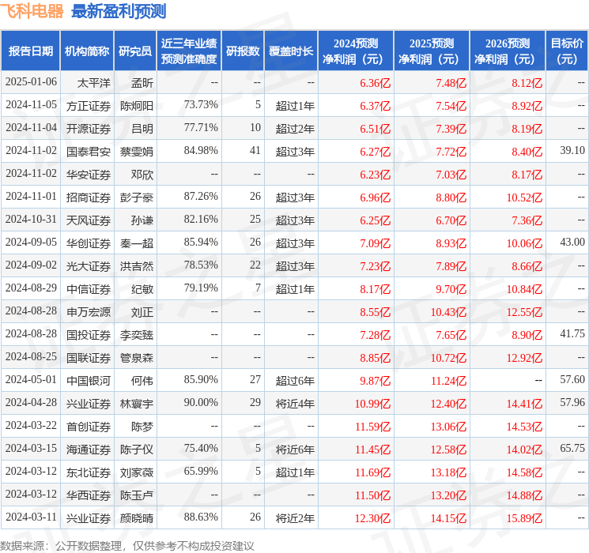The width and height of the screenshot is (589, 553).
Task: Click the 机构简称 column header
Action: pos(87,51)
